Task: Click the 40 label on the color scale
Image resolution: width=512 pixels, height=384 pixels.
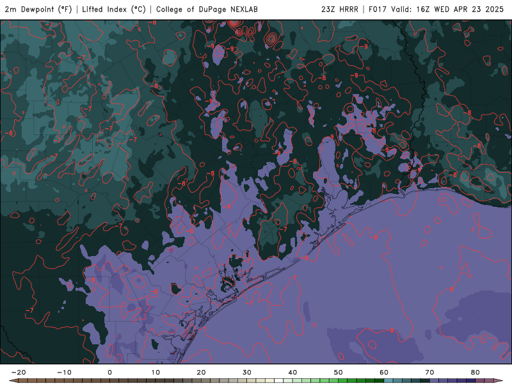Action: 292,372
